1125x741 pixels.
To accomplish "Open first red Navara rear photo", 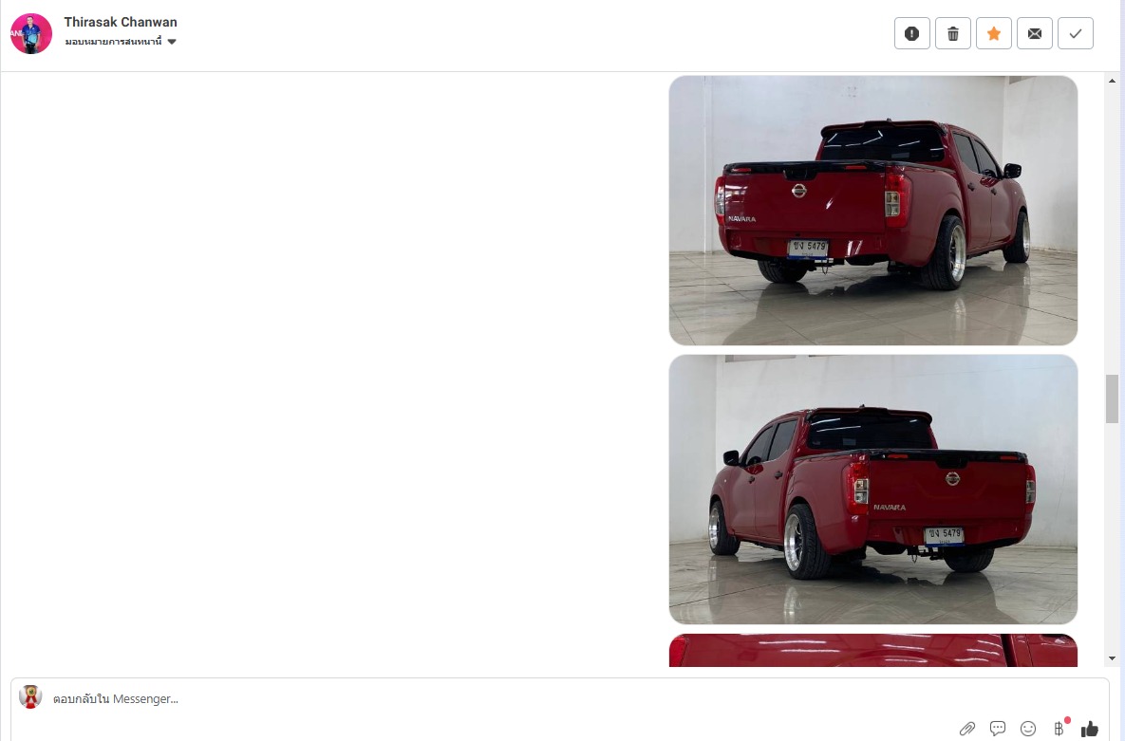I will (873, 211).
